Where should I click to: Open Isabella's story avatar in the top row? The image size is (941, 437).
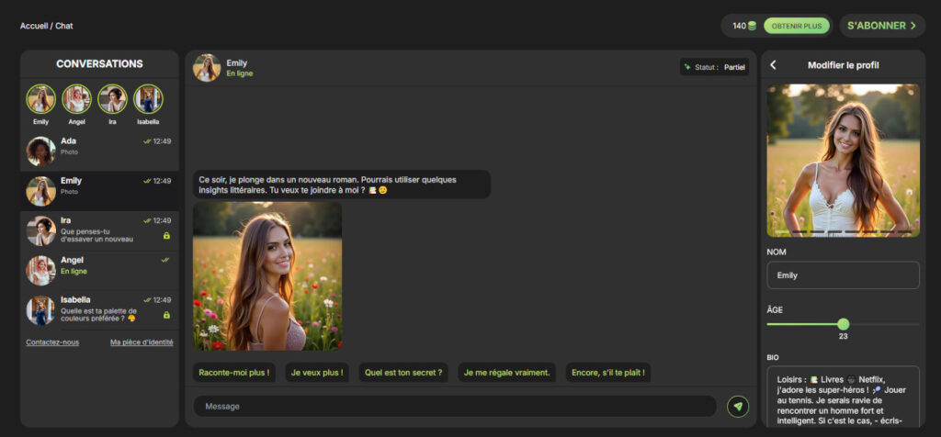pyautogui.click(x=148, y=99)
